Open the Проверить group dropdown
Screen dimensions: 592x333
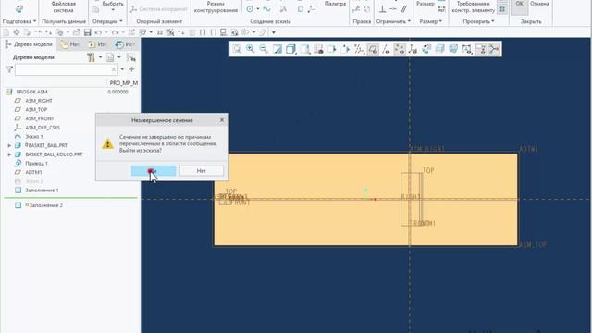pos(478,21)
